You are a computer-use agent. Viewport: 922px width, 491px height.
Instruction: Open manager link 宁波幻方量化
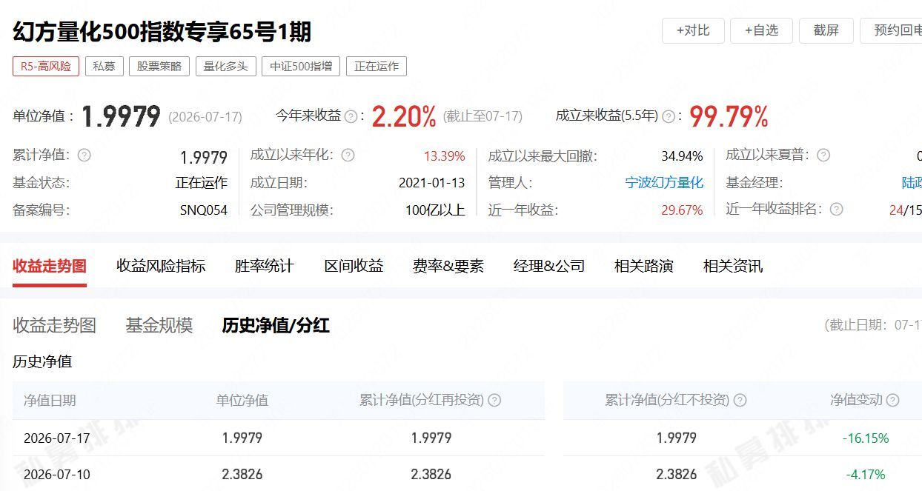664,182
